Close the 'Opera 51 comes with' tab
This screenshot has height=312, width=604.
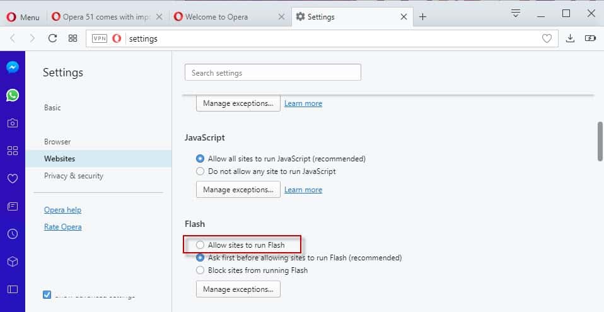(159, 17)
